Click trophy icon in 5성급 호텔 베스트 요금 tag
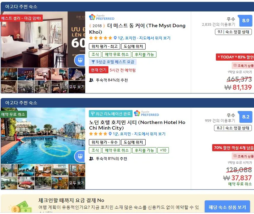 click(x=93, y=62)
